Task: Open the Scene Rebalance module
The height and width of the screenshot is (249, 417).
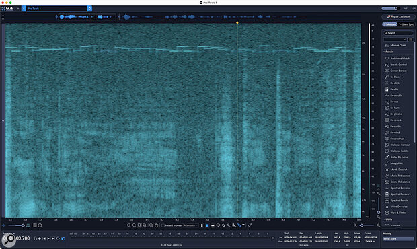Action: 397,182
